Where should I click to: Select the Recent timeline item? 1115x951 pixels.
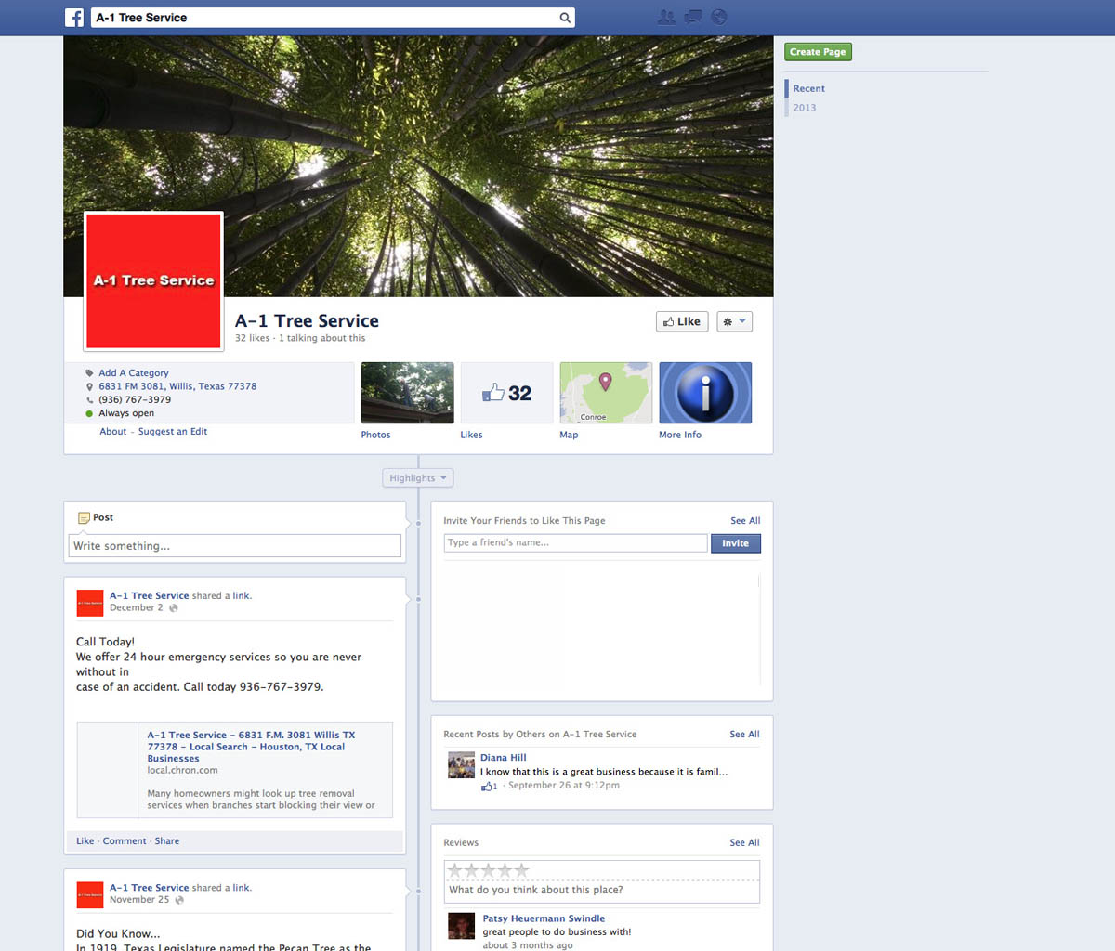pyautogui.click(x=808, y=89)
